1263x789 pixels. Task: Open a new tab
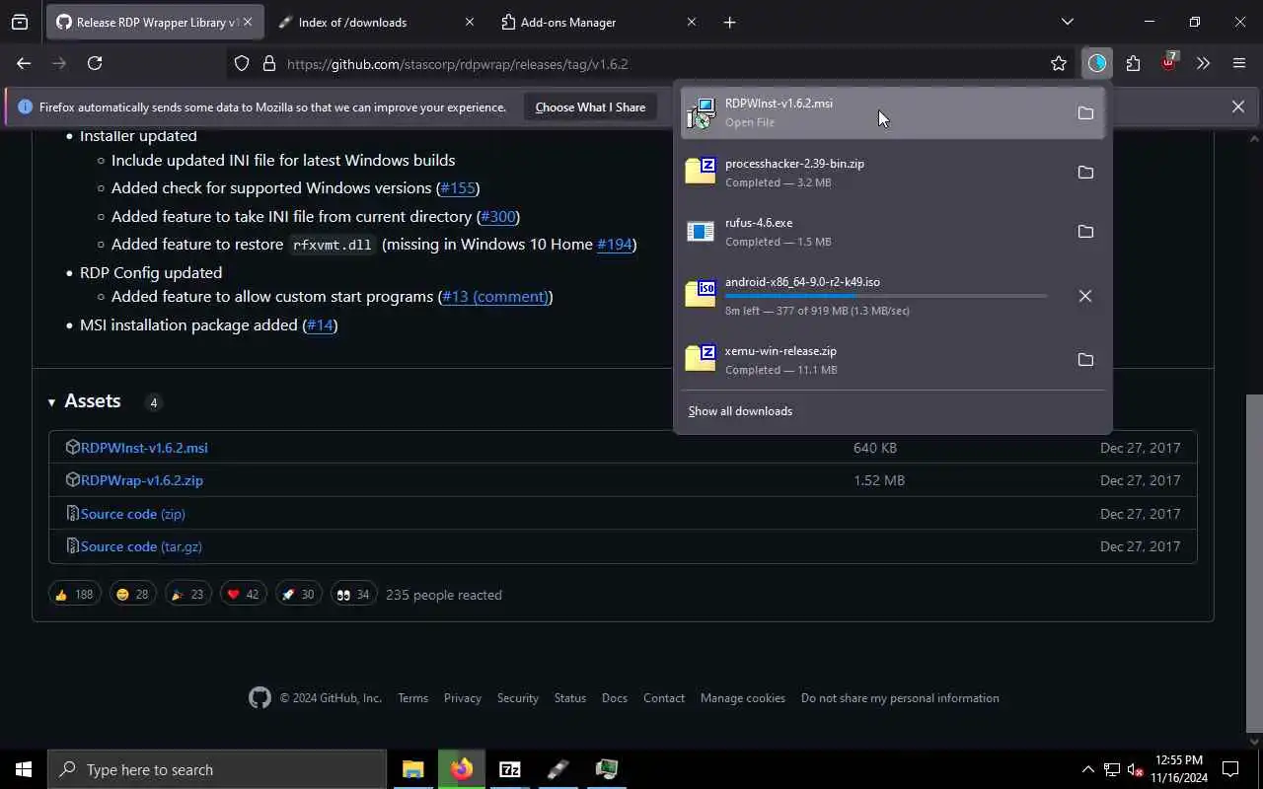[x=729, y=22]
